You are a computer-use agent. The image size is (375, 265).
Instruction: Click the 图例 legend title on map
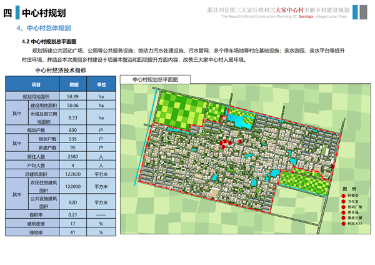click(x=349, y=188)
